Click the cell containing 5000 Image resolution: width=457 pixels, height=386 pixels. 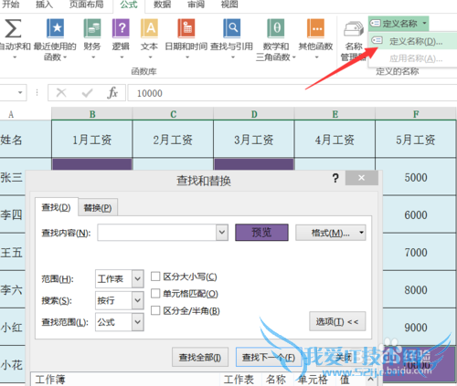(416, 177)
